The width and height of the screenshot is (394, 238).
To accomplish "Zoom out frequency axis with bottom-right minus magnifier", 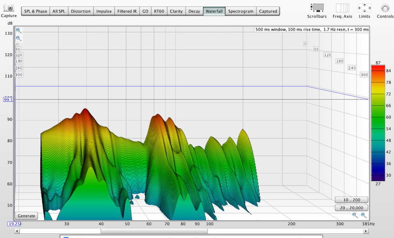I will point(355,215).
